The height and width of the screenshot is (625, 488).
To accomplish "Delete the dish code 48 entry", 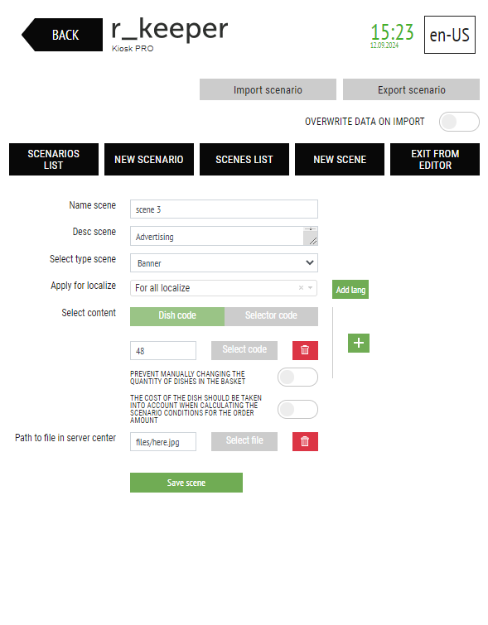I will 305,350.
